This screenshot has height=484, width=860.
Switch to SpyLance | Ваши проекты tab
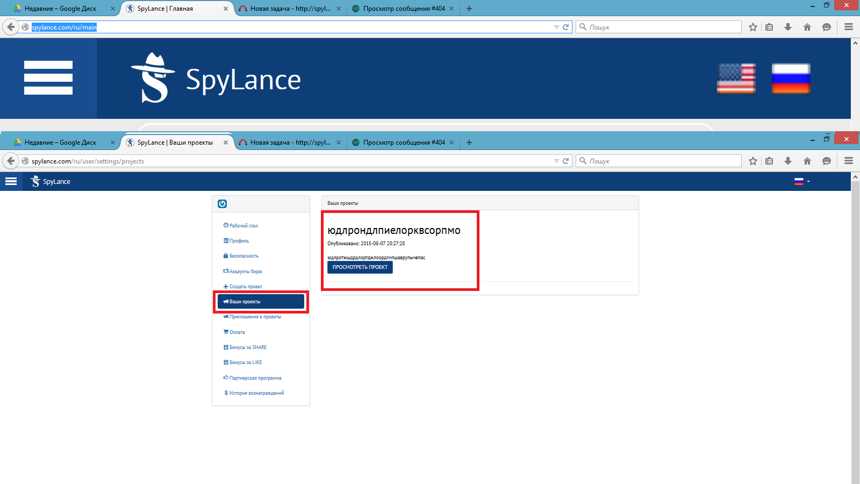(175, 143)
